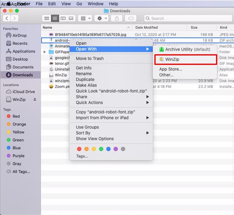Click the Share toolbar button
The height and width of the screenshot is (215, 234).
(117, 18)
